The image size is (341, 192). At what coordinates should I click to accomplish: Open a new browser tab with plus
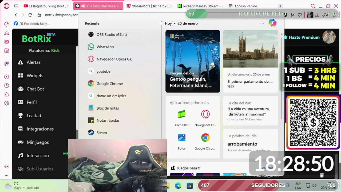tap(280, 6)
